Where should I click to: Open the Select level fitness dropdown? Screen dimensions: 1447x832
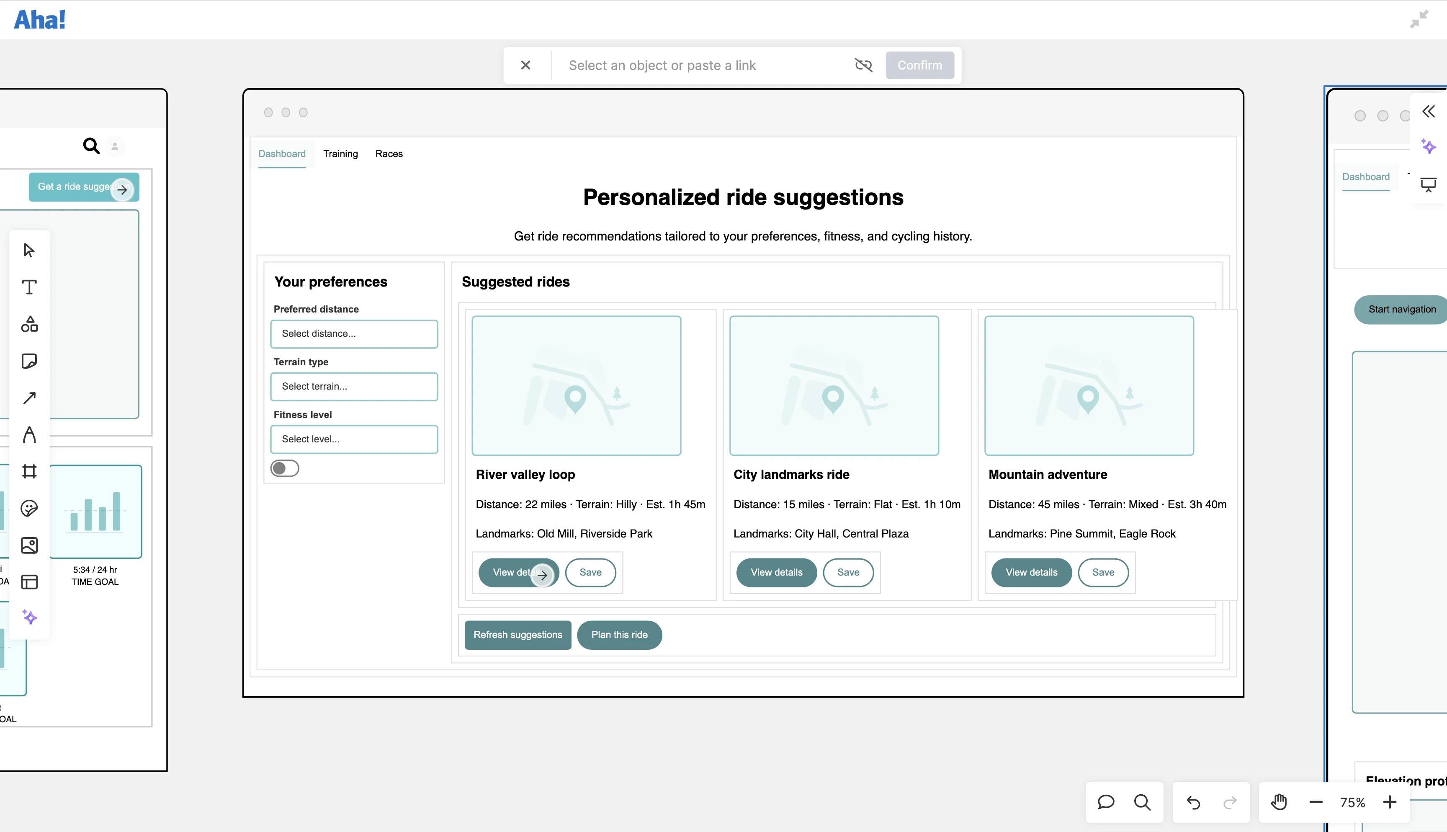pos(354,439)
